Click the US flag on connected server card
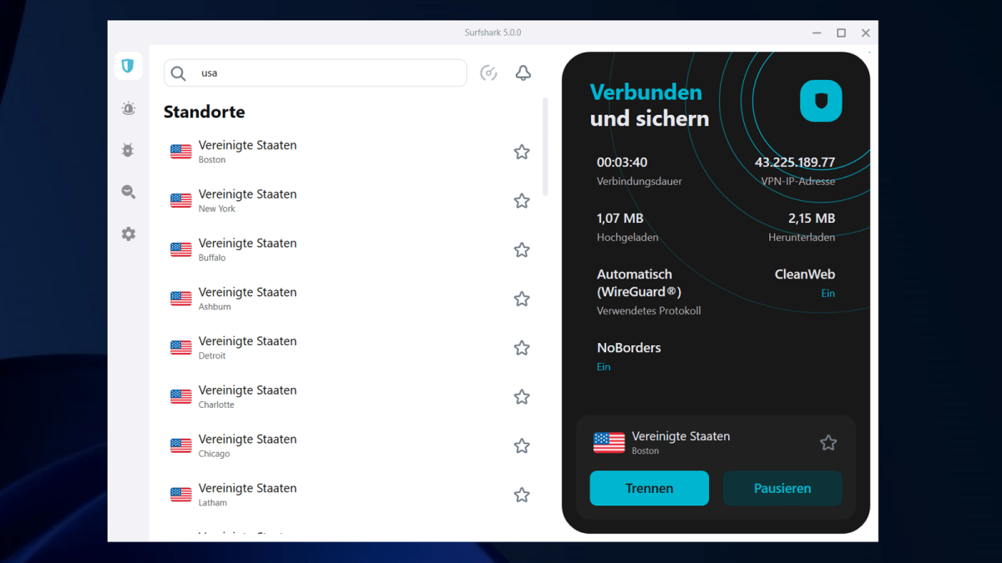Viewport: 1002px width, 563px height. click(x=609, y=443)
